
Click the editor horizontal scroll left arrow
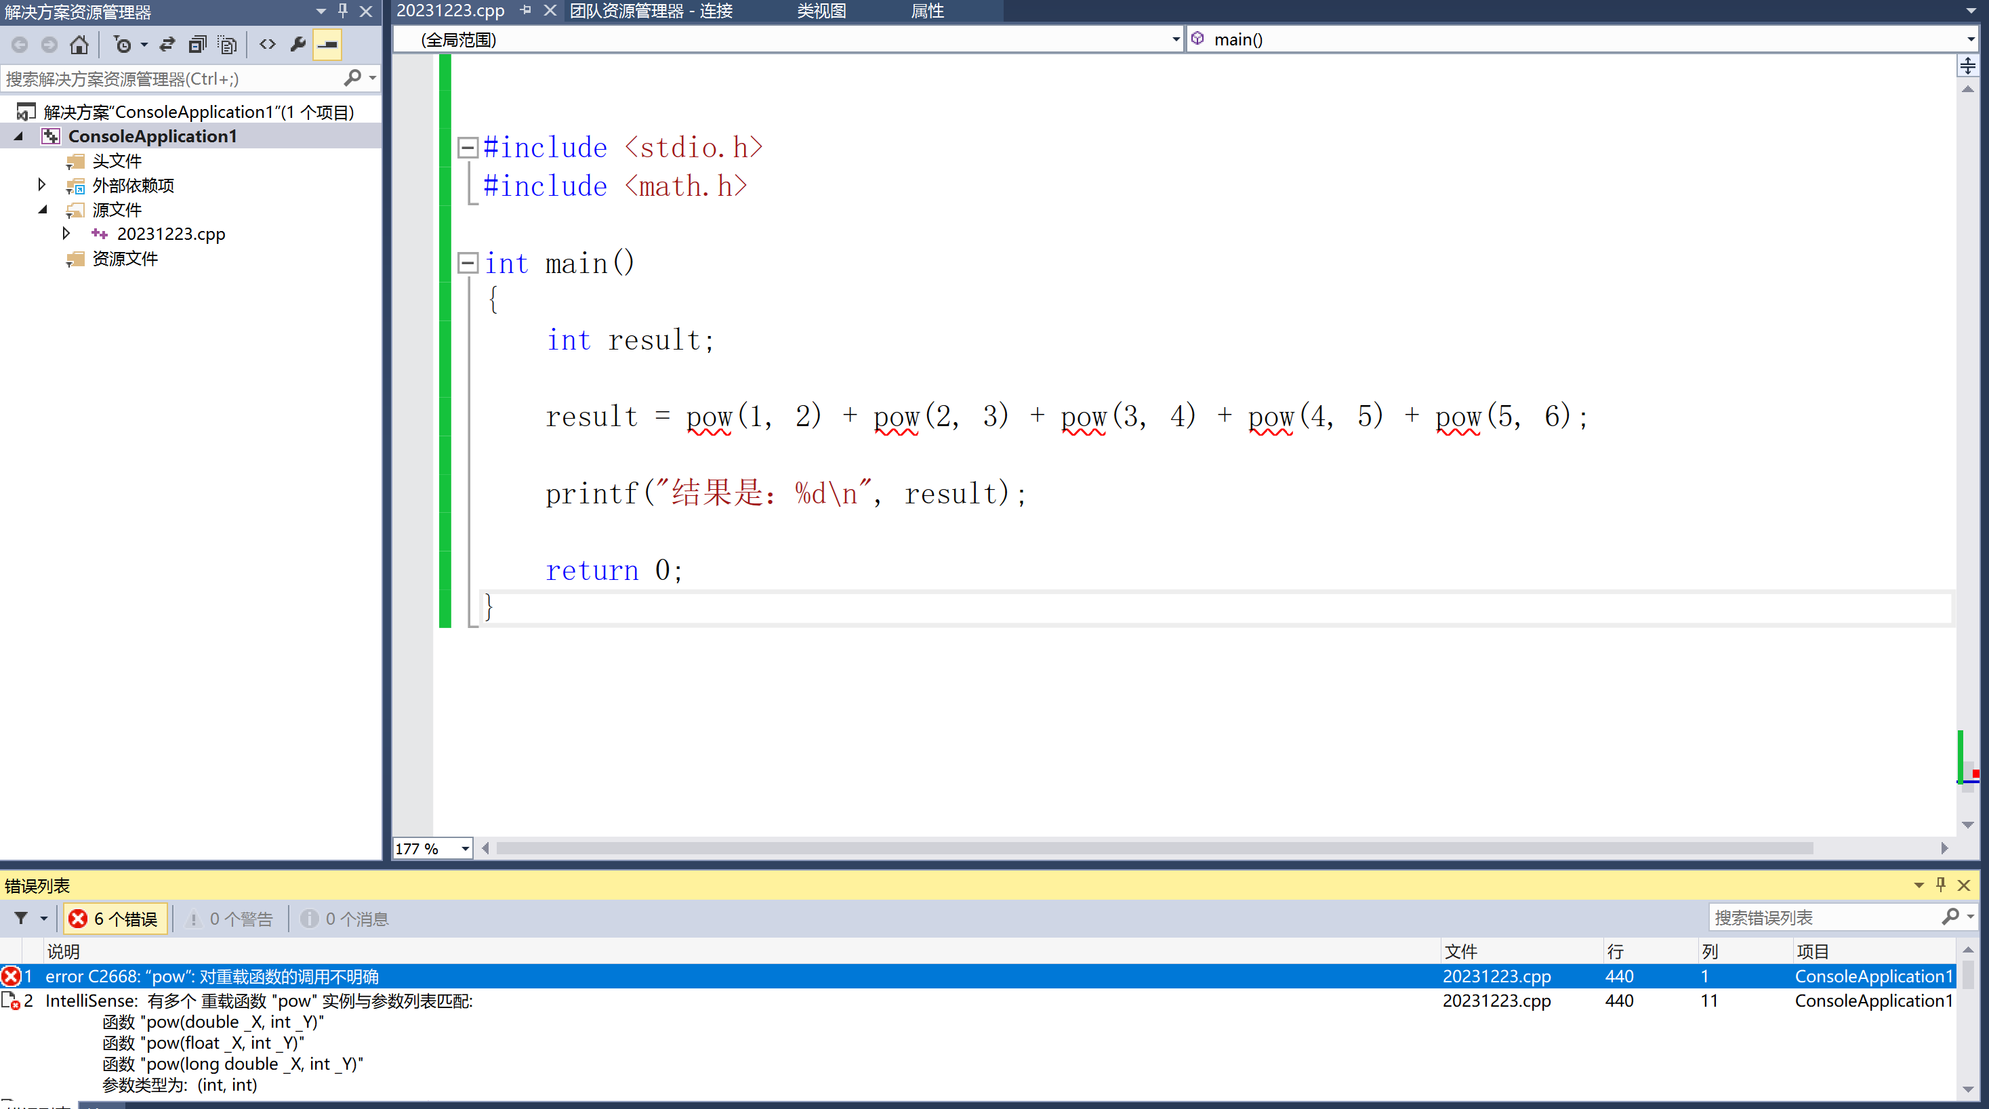485,848
